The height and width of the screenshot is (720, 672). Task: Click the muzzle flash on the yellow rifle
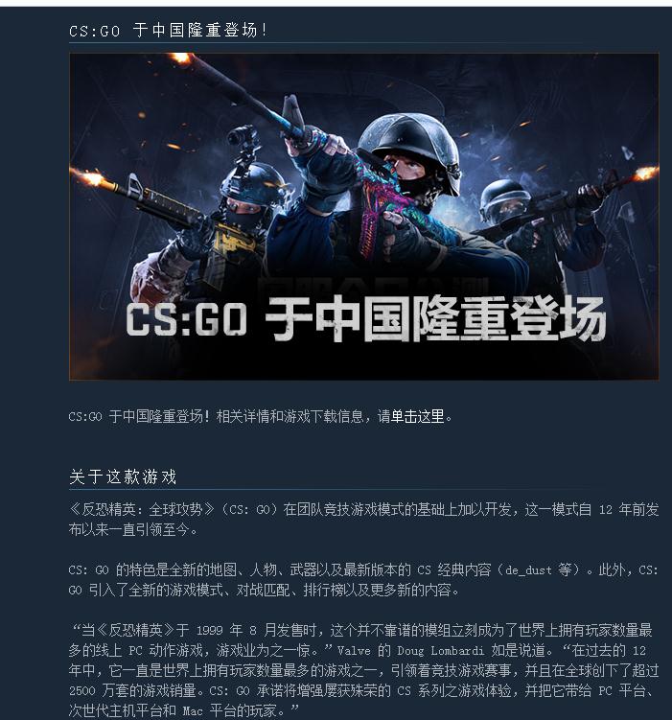coord(89,177)
